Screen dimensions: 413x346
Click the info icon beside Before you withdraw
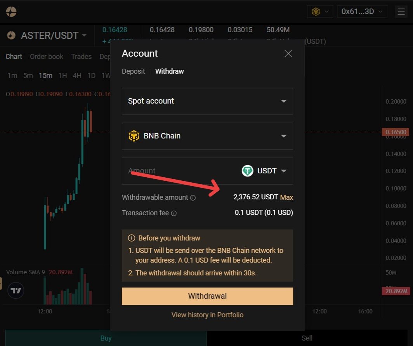132,238
